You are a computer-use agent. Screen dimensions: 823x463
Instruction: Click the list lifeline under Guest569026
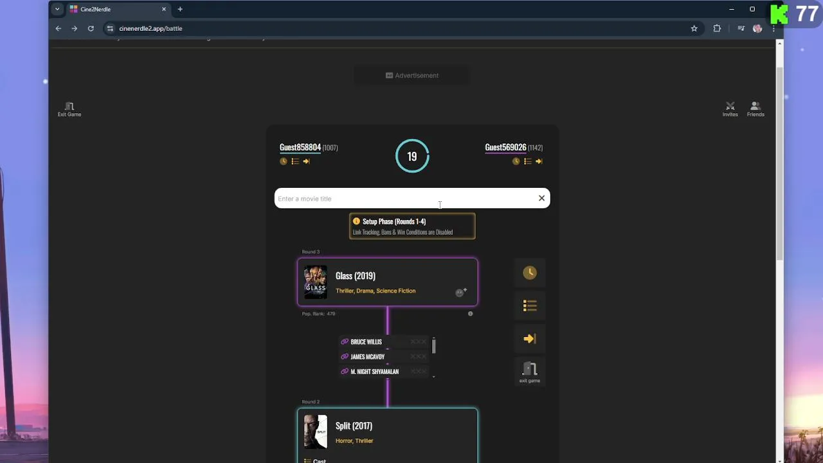click(527, 161)
